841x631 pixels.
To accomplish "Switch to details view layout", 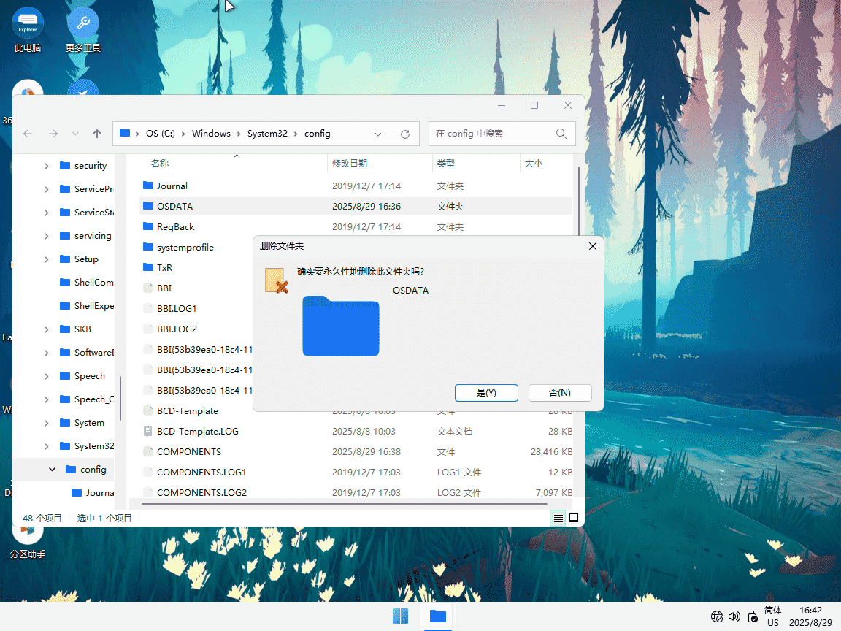I will point(558,519).
